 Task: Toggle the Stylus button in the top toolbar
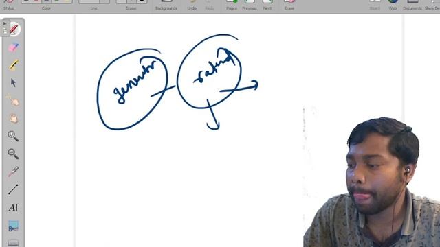click(8, 5)
